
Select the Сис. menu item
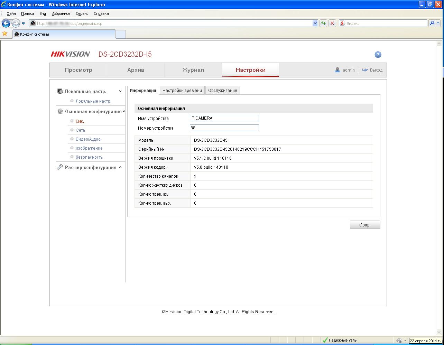coord(80,121)
